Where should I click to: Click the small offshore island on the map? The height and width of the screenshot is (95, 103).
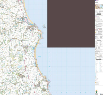44,26
